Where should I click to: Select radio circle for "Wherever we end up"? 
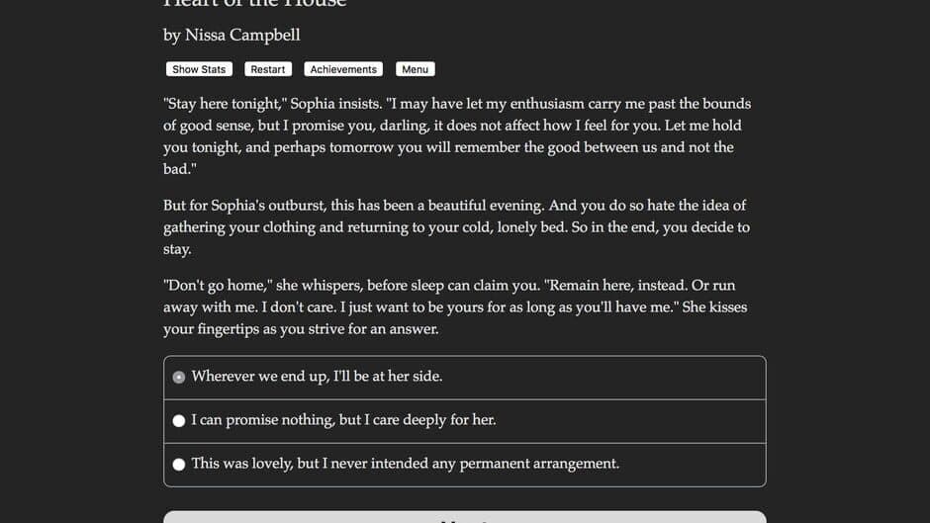click(179, 377)
